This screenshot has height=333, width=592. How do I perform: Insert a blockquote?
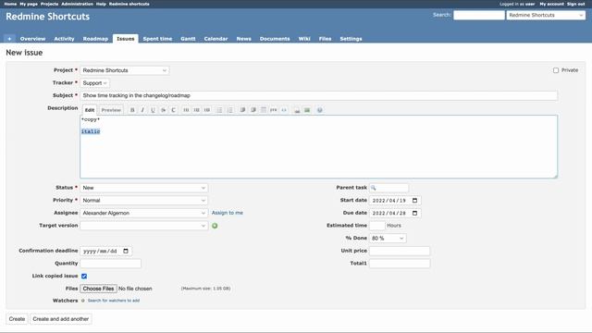242,110
